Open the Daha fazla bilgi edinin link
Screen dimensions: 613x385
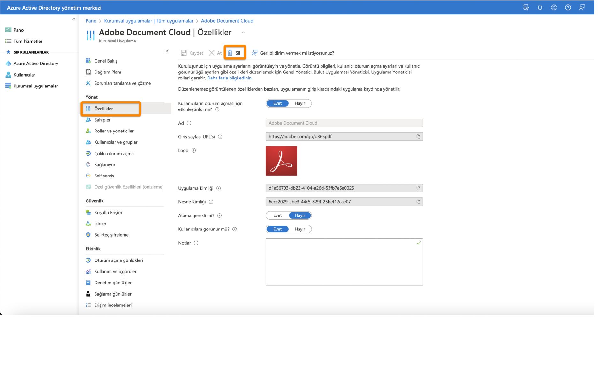[x=230, y=78]
